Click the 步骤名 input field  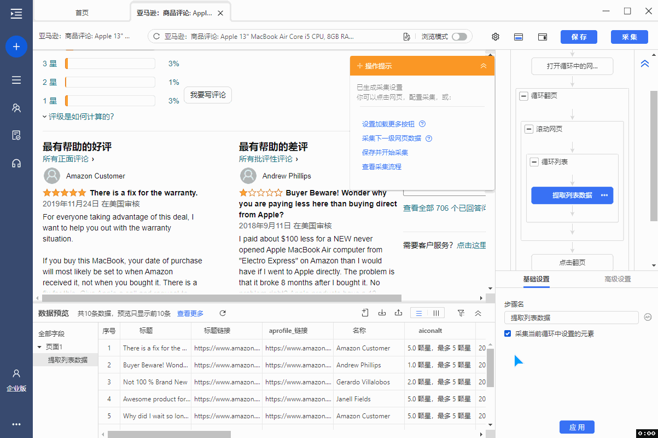pos(572,318)
